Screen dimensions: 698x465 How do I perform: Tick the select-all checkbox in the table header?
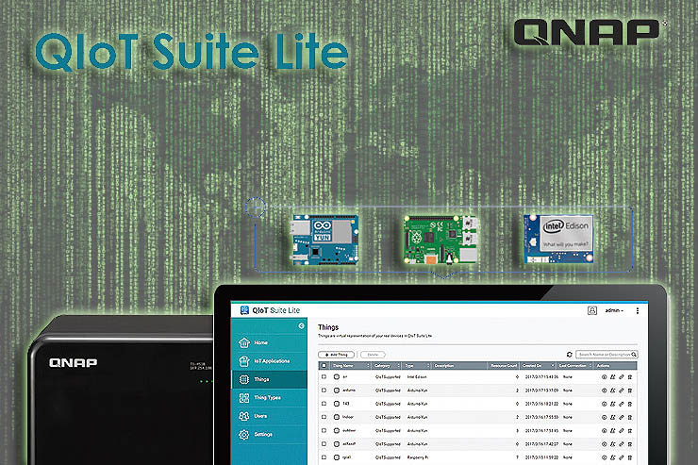click(x=324, y=365)
